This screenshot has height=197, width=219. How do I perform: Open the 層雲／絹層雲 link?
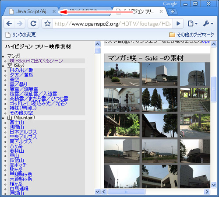(24, 89)
